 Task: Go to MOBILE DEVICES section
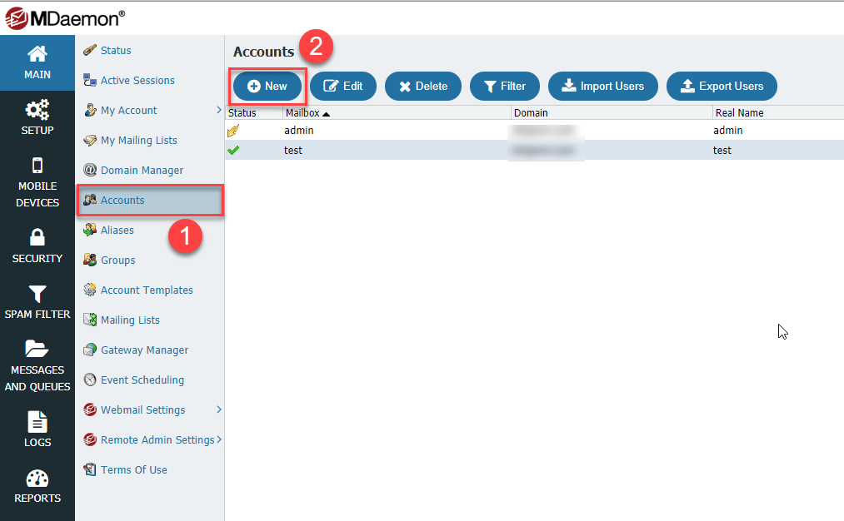coord(37,182)
